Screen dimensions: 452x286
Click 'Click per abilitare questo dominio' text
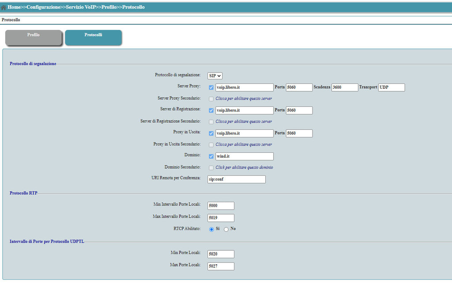click(x=244, y=168)
